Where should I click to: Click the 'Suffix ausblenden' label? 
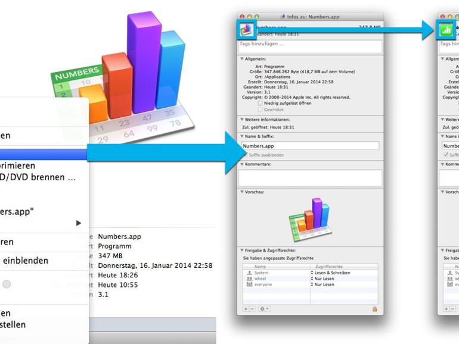tap(266, 155)
